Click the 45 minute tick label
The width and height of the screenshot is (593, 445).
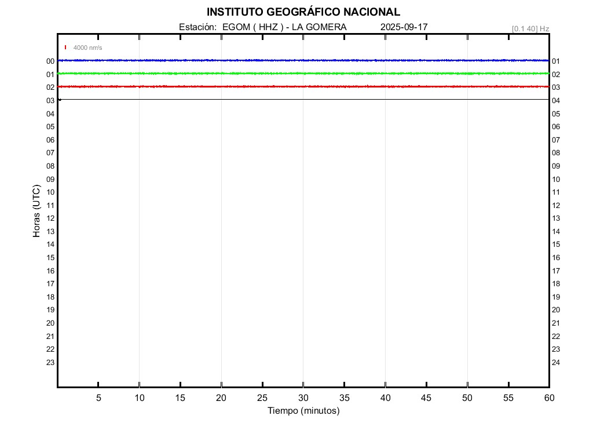[x=426, y=397]
